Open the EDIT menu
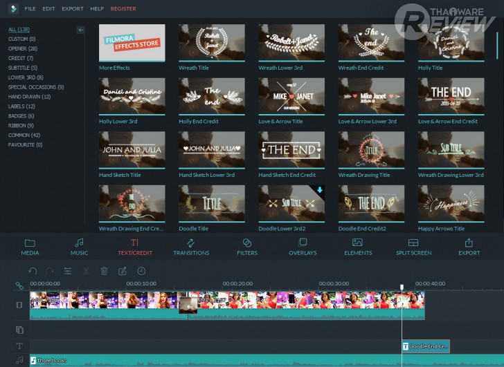Viewport: 504px width, 367px height. [48, 9]
